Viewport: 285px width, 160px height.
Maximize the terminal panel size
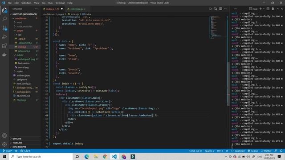point(277,9)
